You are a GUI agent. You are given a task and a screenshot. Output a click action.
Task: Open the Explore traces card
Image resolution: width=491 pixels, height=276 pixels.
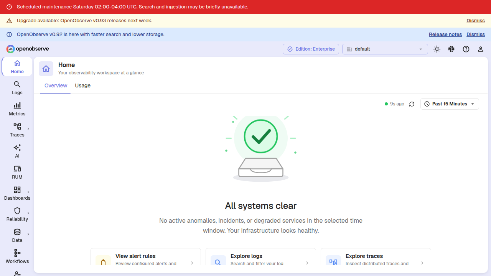tap(376, 257)
